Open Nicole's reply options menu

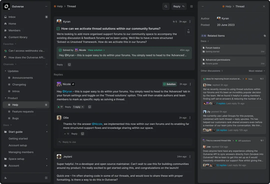190,84
